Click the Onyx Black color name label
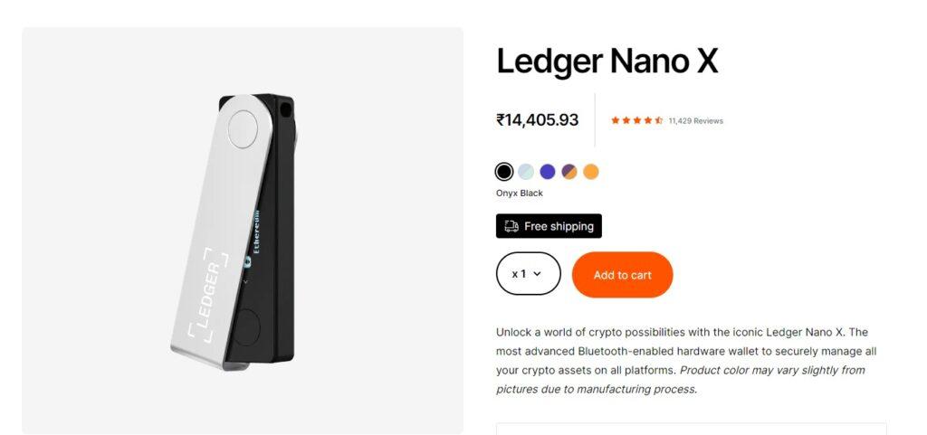 (519, 194)
